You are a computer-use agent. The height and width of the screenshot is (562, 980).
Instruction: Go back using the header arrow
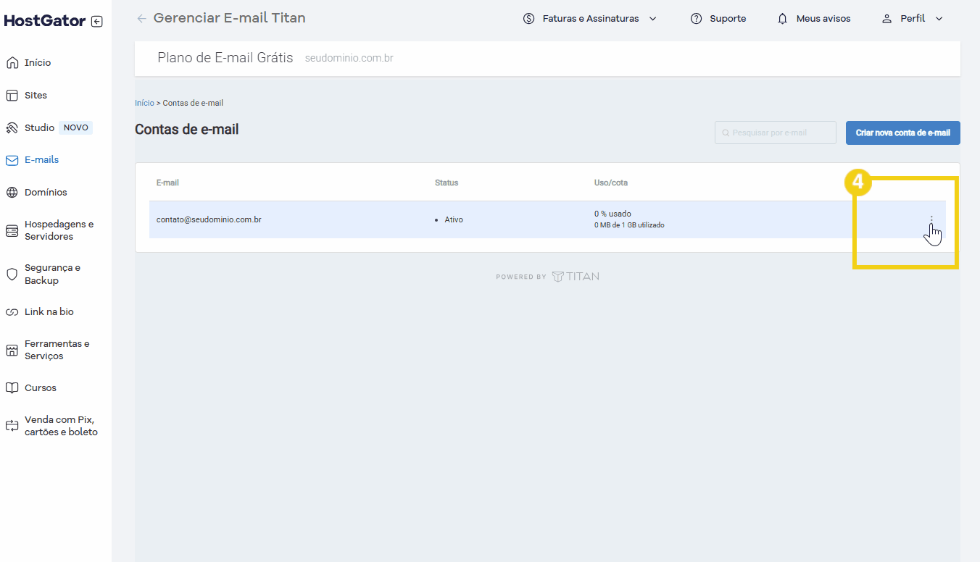[x=141, y=18]
